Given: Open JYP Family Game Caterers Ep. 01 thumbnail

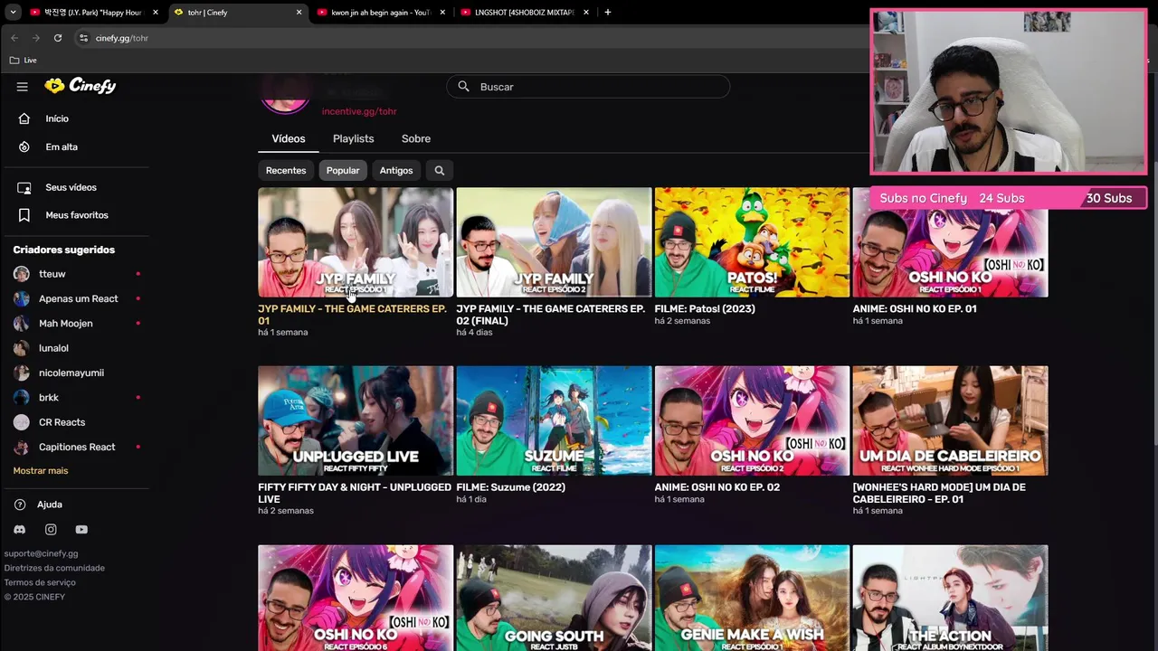Looking at the screenshot, I should [356, 242].
